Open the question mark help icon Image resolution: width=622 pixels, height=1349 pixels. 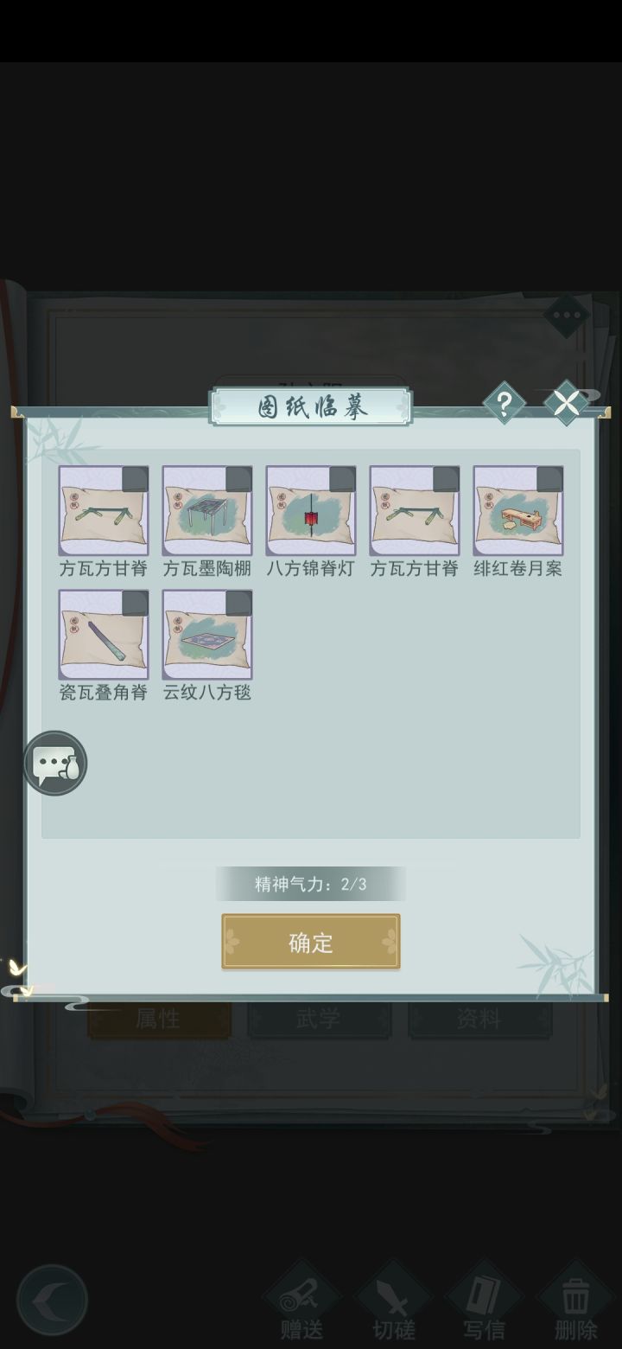504,402
